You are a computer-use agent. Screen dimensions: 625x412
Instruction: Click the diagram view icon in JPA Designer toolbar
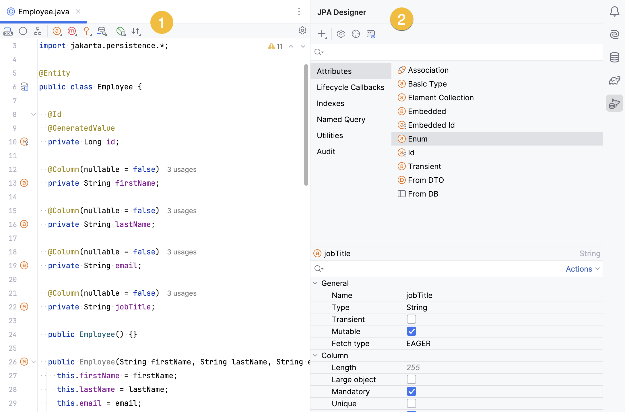(x=371, y=34)
